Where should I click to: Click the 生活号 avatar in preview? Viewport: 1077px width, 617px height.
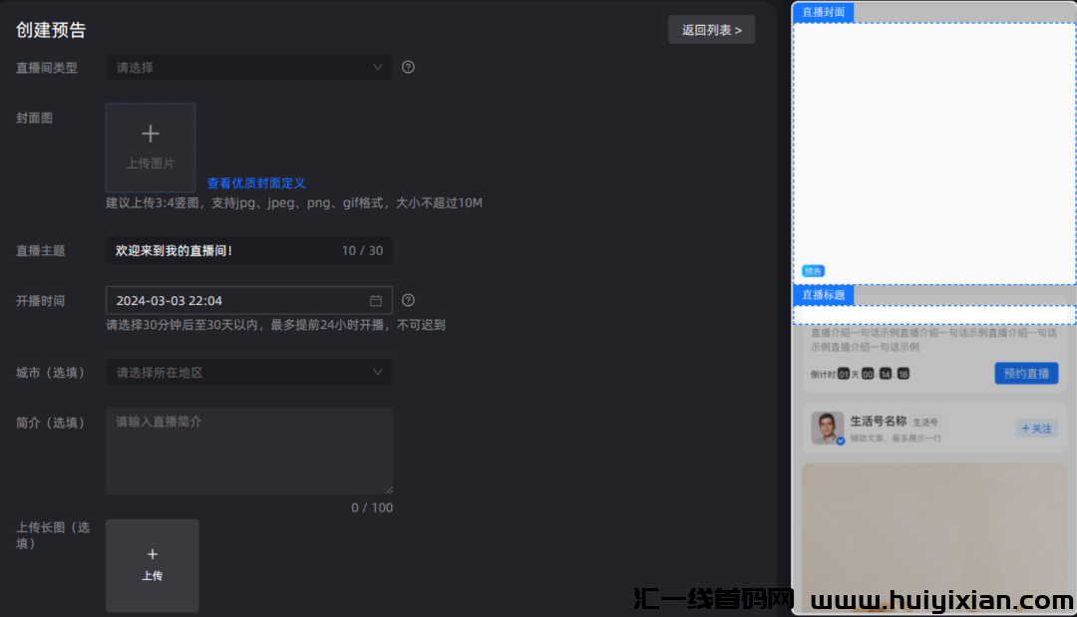click(828, 429)
